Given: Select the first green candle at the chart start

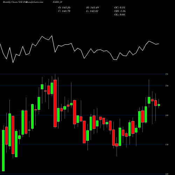Looking at the screenshot, I should point(3,150).
